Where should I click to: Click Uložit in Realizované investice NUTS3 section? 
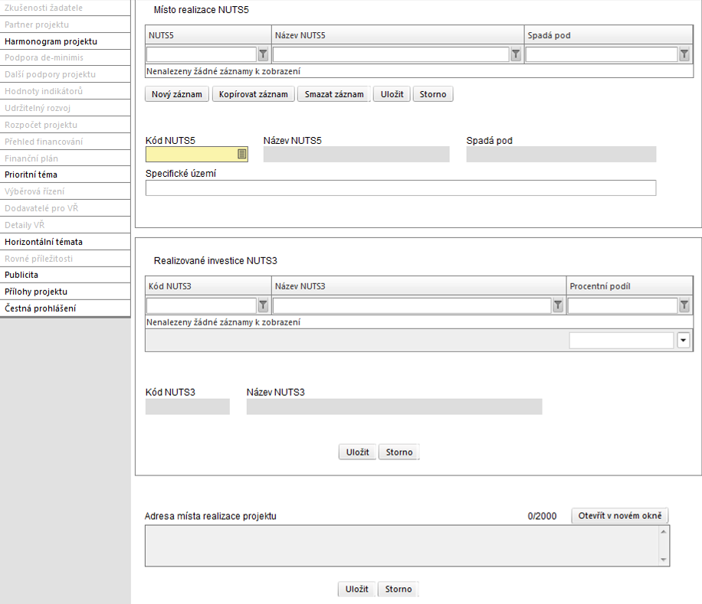(x=357, y=452)
